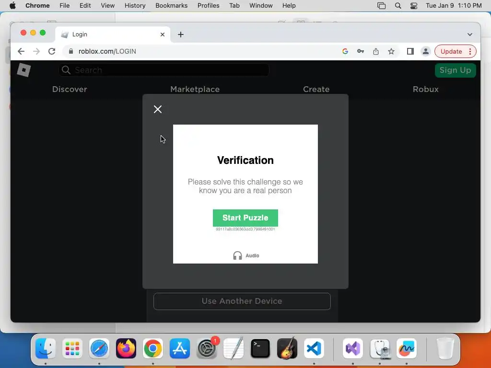Open the View menu
Viewport: 491px width, 368px height.
(x=108, y=6)
